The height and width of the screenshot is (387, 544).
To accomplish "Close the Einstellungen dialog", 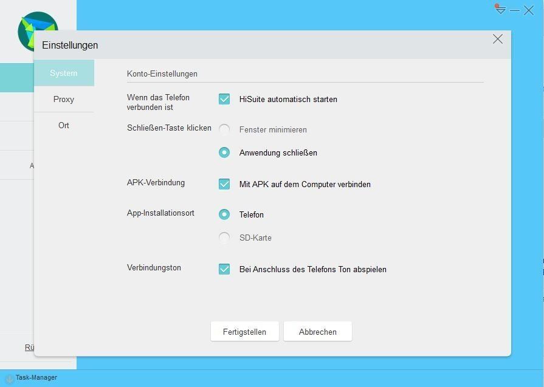I will (498, 39).
